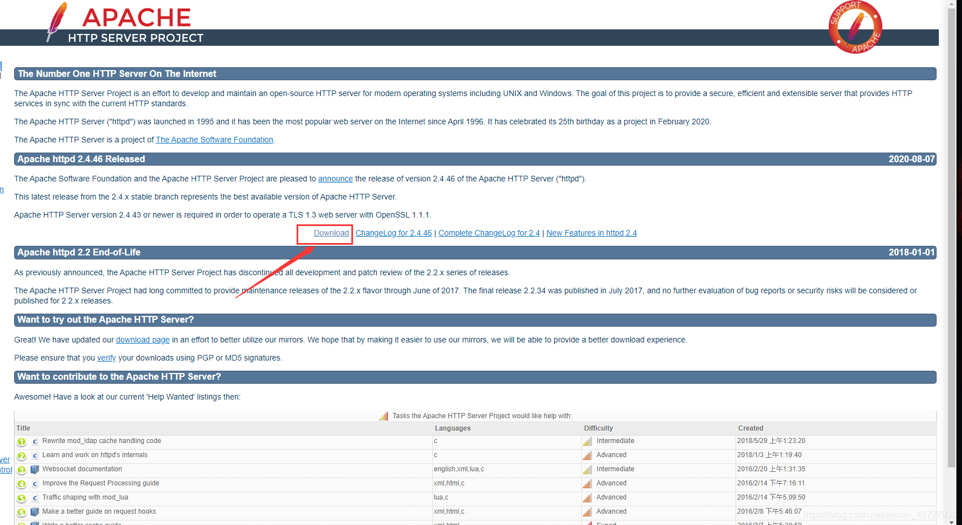Click difficulty icon for 2016/2/20 Intermediate row
Image resolution: width=962 pixels, height=525 pixels.
point(587,470)
